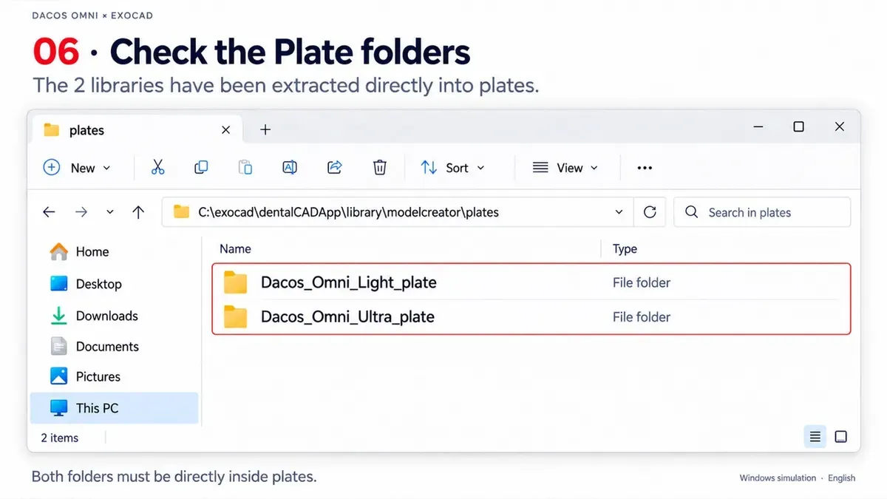
Task: Click the Copy icon in toolbar
Action: pos(201,168)
